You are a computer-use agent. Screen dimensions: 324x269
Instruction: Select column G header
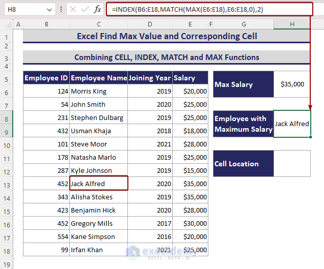[x=244, y=24]
